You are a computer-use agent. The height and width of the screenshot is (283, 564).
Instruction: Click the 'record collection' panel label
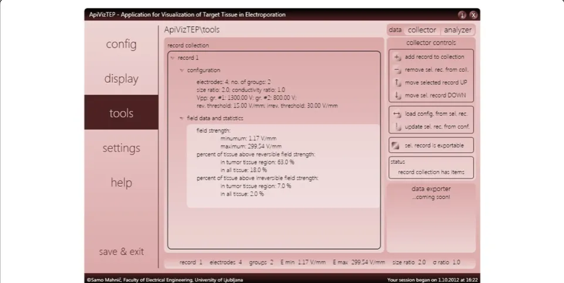[188, 45]
